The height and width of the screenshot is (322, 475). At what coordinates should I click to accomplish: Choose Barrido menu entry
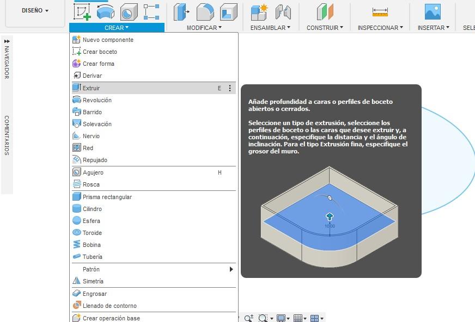pos(154,112)
